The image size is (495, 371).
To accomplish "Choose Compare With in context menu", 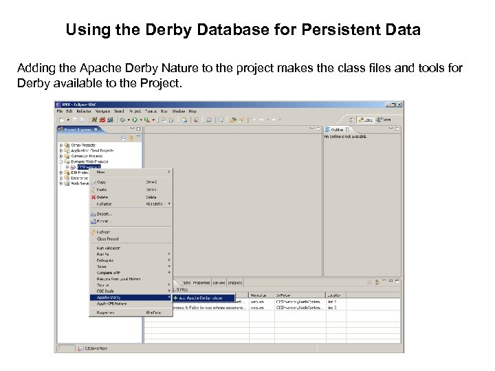I will (x=131, y=273).
